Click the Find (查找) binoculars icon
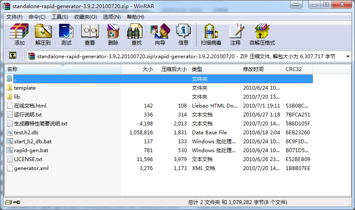This screenshot has width=355, height=210. click(135, 31)
